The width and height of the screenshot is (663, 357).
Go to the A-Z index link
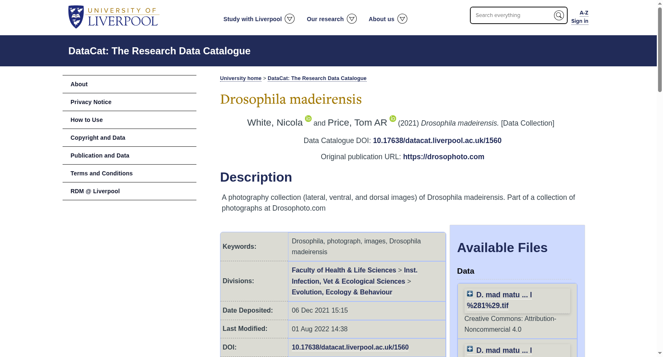[x=584, y=13]
